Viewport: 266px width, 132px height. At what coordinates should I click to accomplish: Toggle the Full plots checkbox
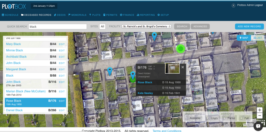coord(241,118)
